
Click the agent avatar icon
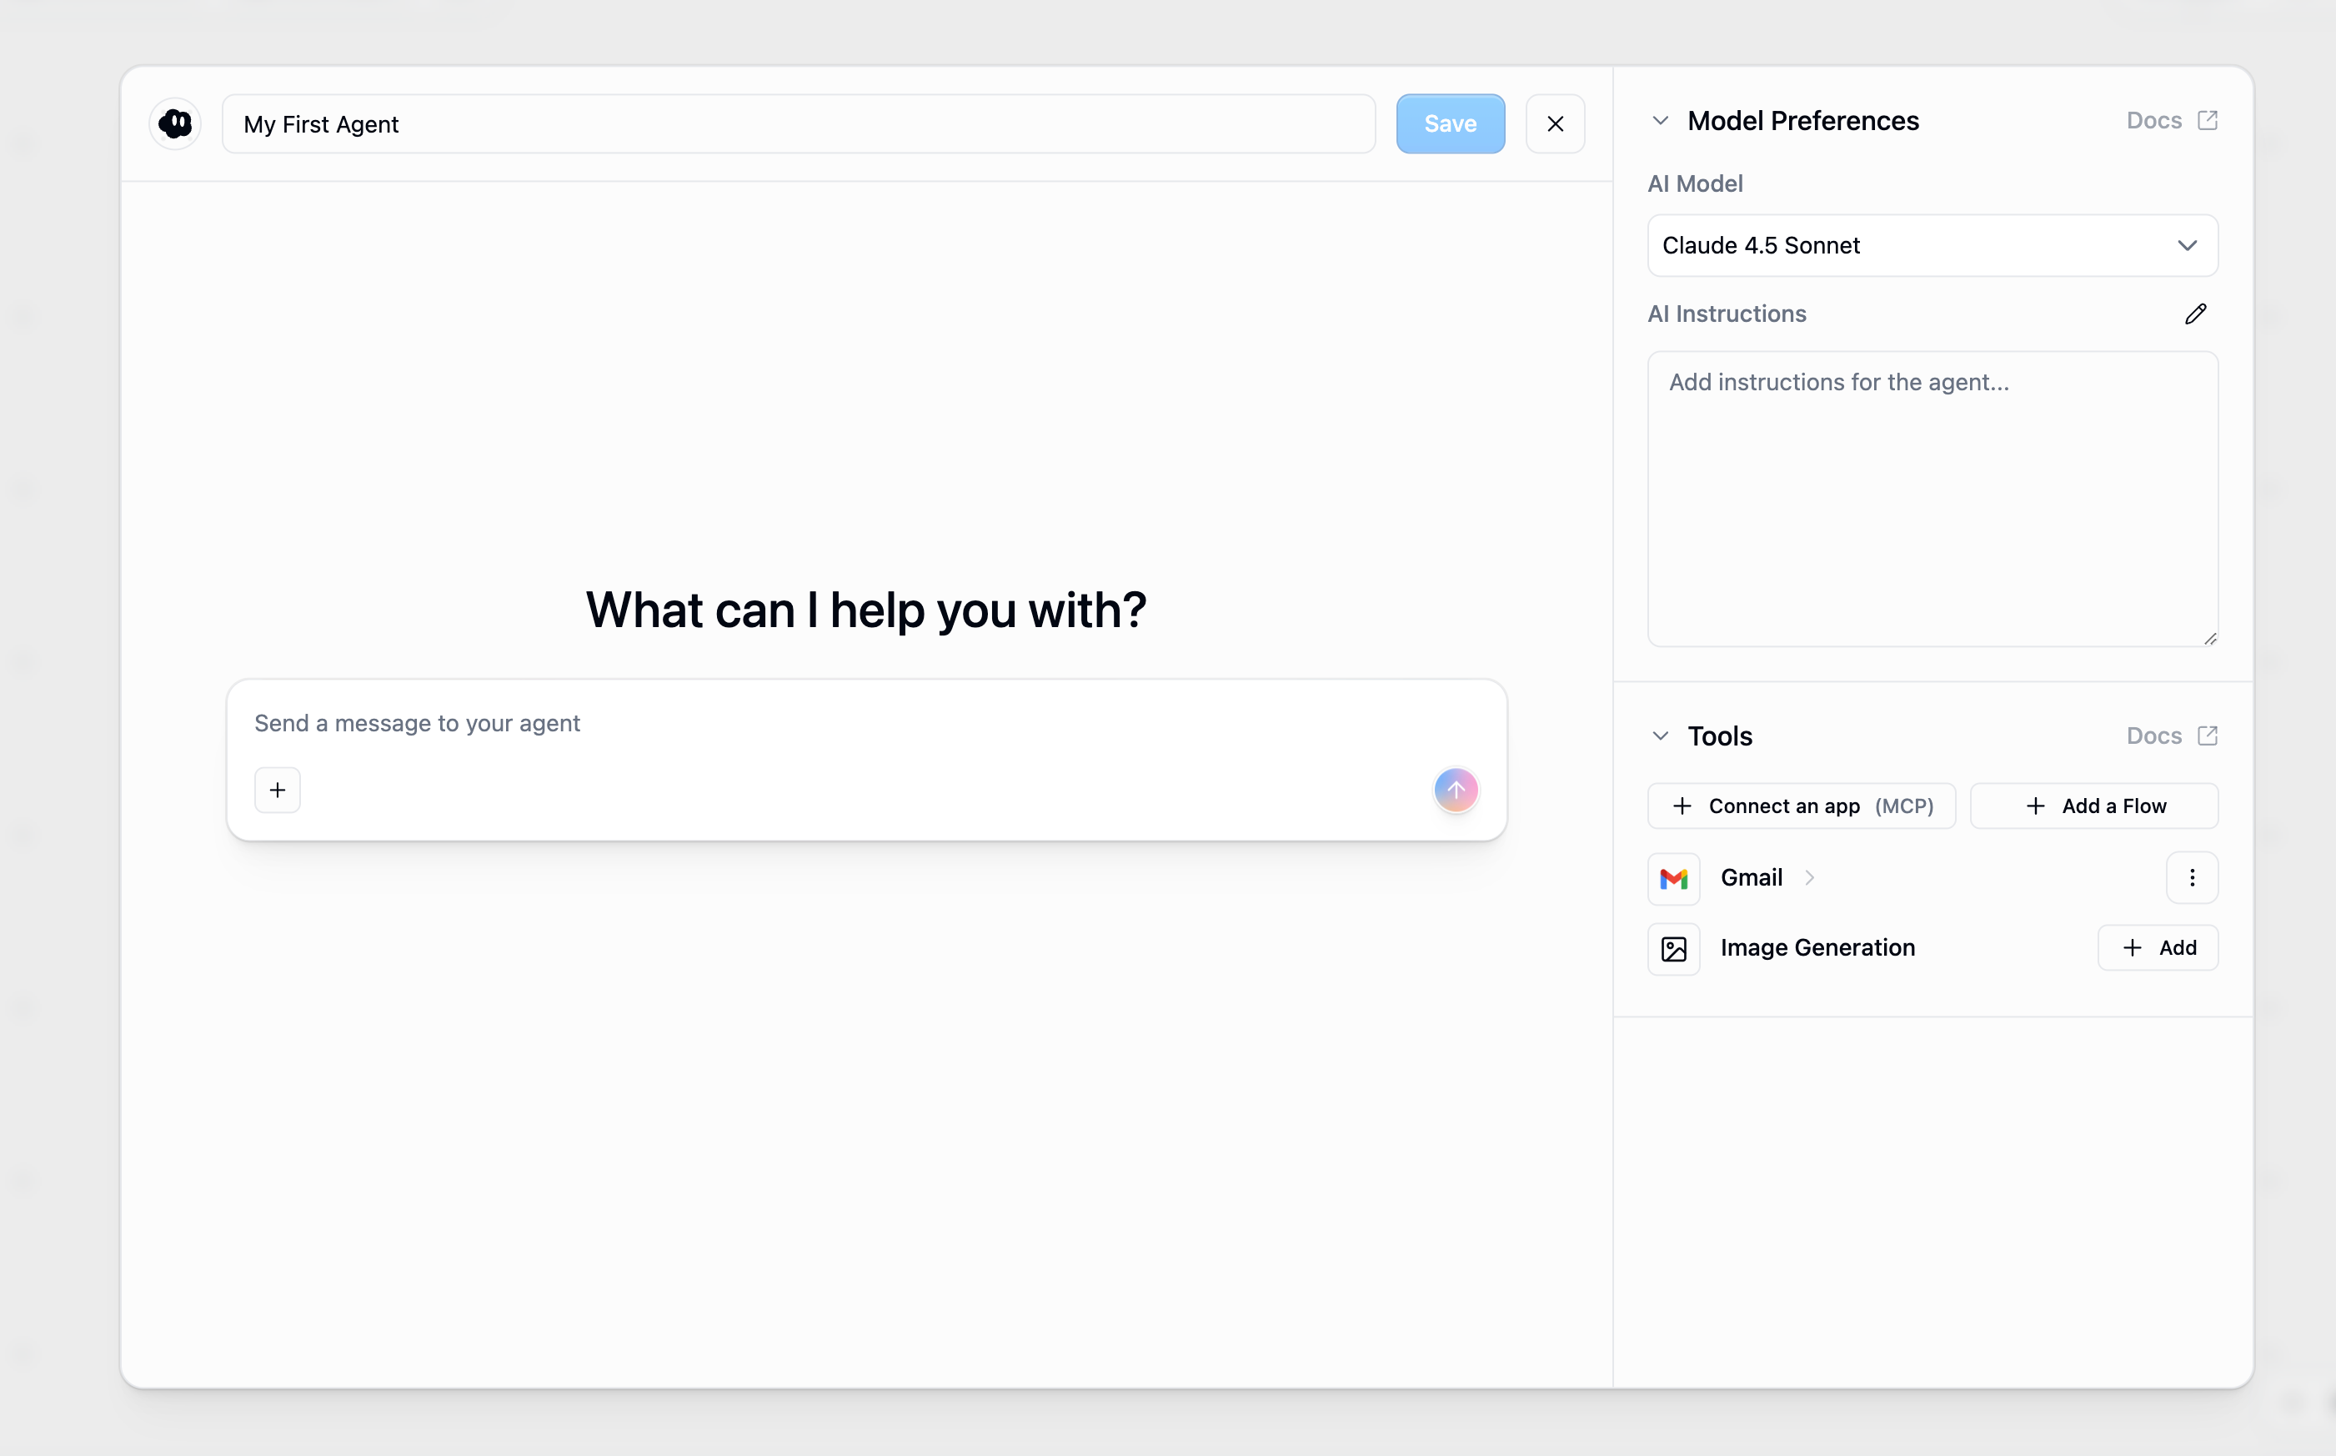[175, 123]
